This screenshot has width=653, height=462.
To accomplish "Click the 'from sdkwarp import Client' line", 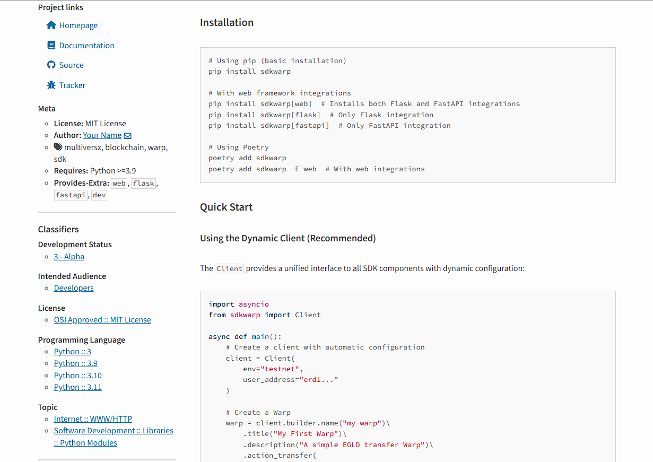I will [265, 315].
